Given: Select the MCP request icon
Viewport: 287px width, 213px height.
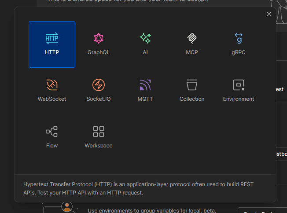Looking at the screenshot, I should (x=192, y=38).
